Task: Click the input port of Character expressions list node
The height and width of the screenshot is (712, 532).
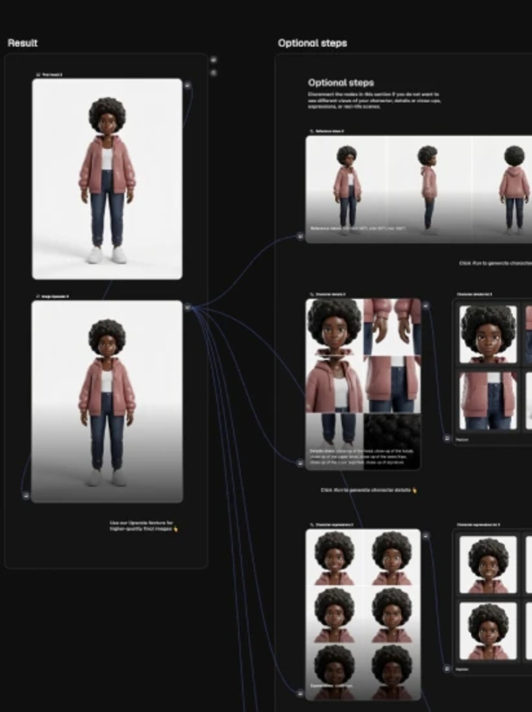Action: [447, 669]
